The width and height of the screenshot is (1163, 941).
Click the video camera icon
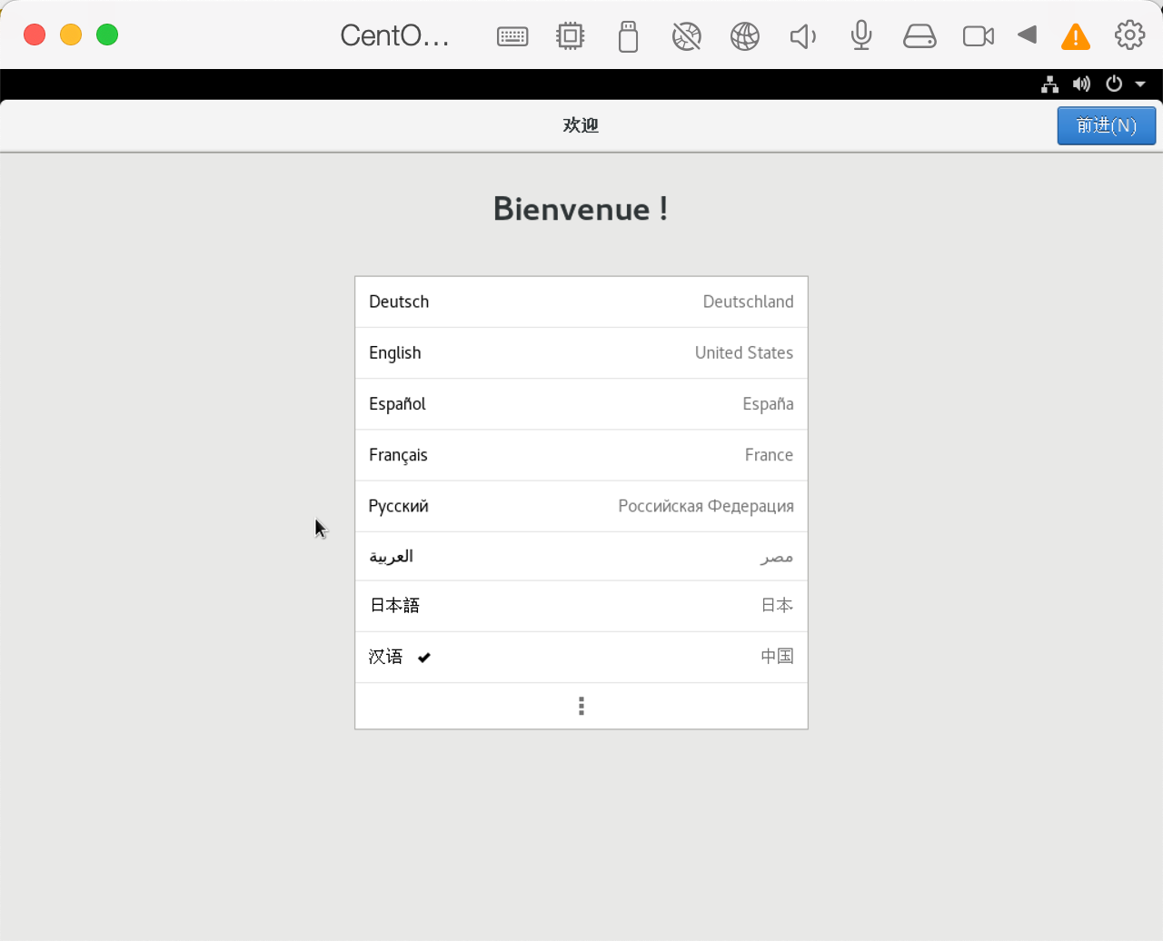[x=978, y=36]
